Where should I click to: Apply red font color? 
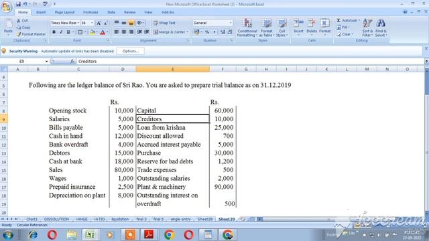103,32
